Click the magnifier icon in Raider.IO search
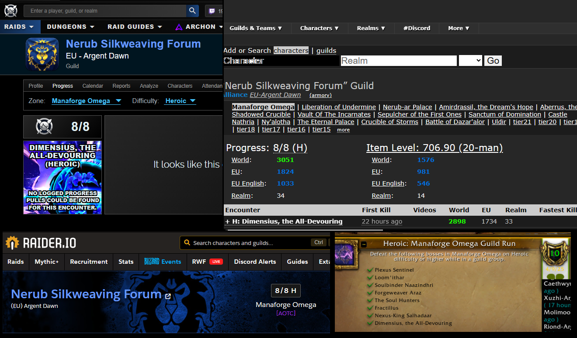Image resolution: width=577 pixels, height=338 pixels. click(x=187, y=243)
